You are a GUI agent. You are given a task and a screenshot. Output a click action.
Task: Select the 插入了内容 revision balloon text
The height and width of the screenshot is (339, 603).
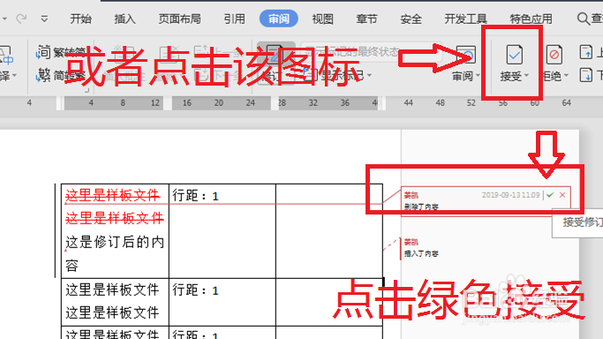point(421,253)
